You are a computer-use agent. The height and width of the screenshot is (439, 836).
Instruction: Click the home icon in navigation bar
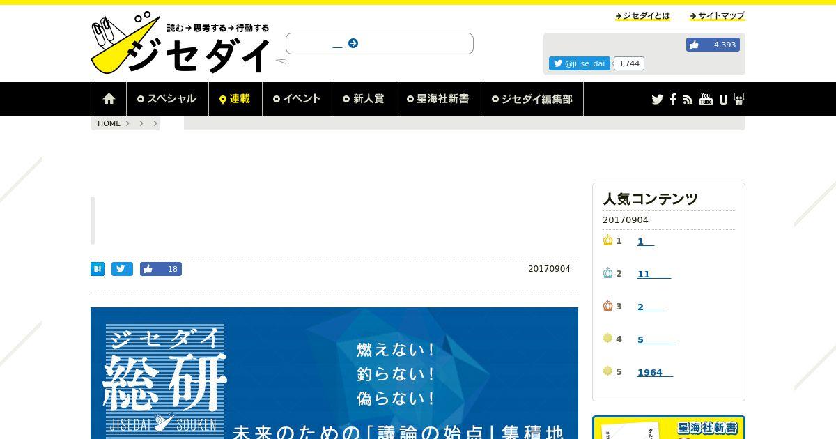click(x=109, y=99)
